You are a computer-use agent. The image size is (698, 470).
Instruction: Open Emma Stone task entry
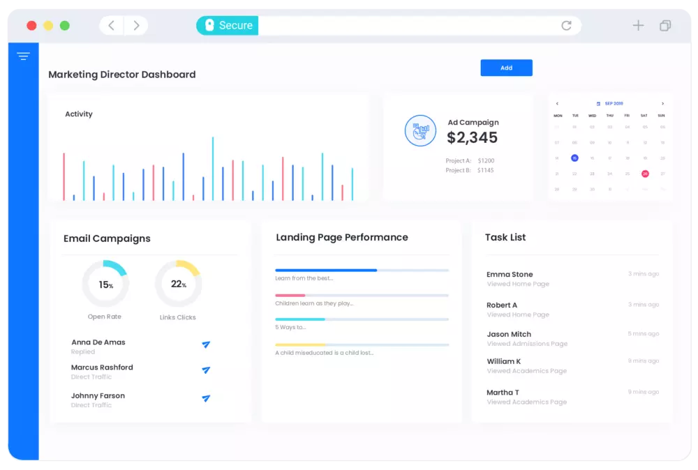[510, 275]
